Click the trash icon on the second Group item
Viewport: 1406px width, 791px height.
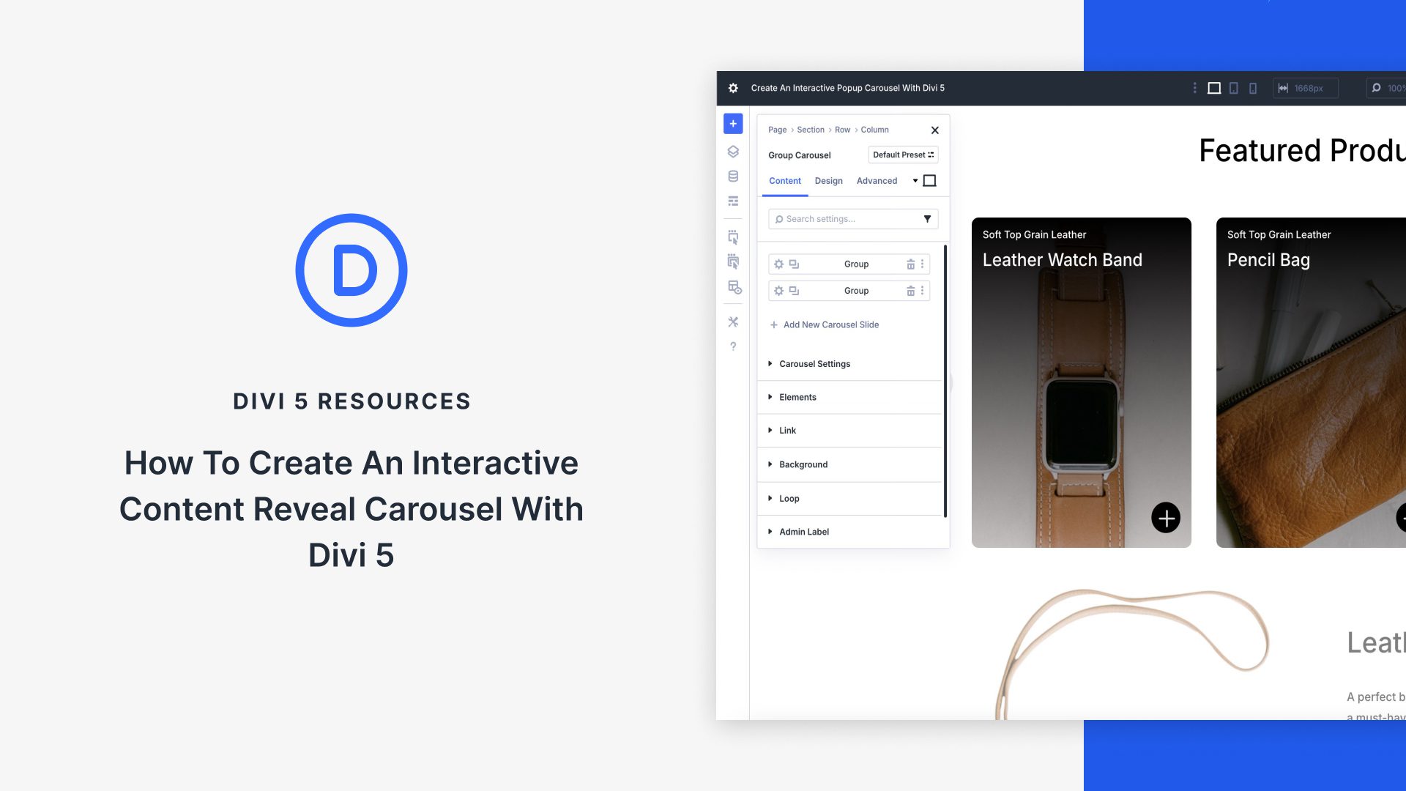(911, 291)
